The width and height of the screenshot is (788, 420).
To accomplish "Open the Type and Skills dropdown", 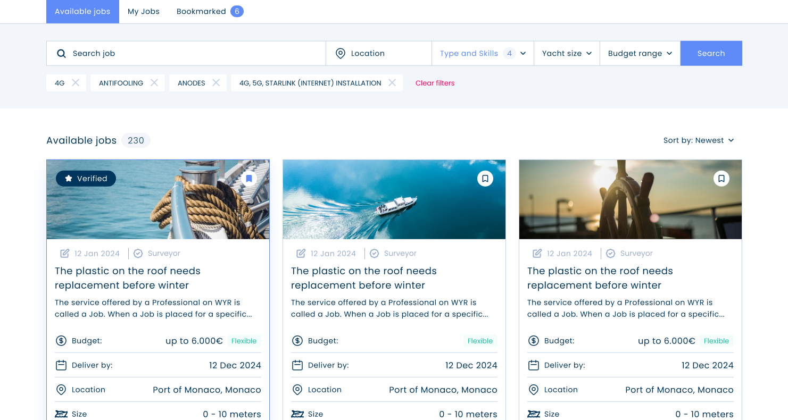I will pos(482,53).
